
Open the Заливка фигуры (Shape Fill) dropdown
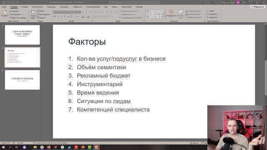pyautogui.click(x=194, y=11)
